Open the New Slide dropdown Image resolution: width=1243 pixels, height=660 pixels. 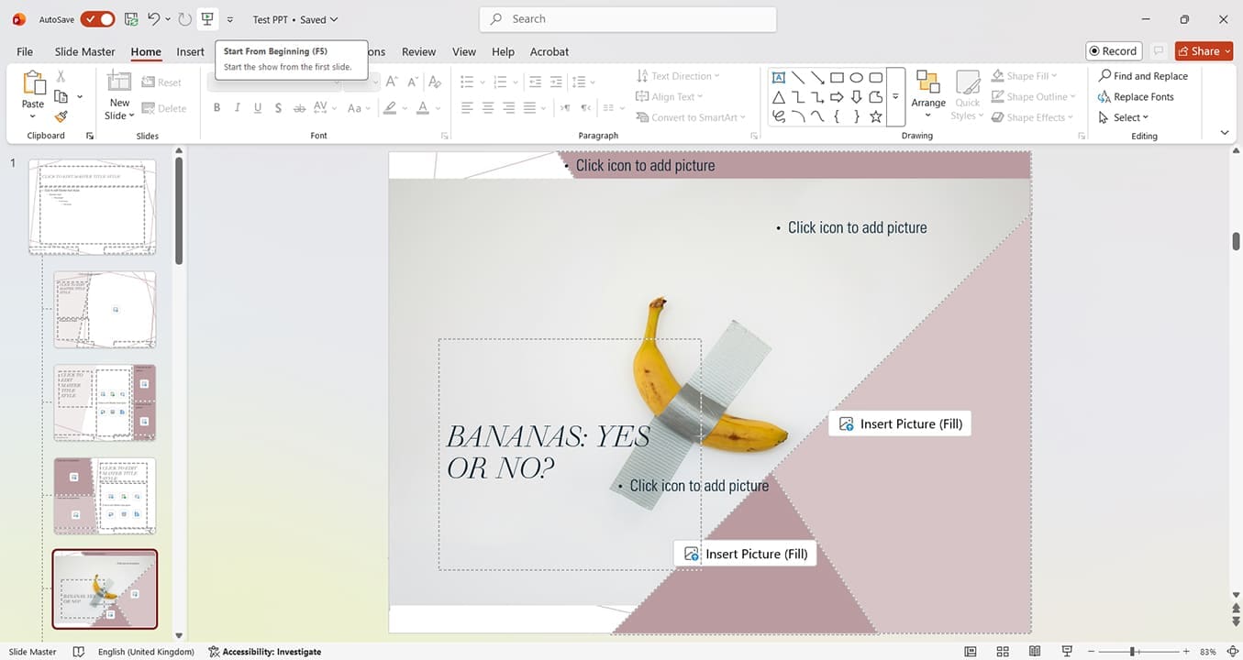pos(119,116)
